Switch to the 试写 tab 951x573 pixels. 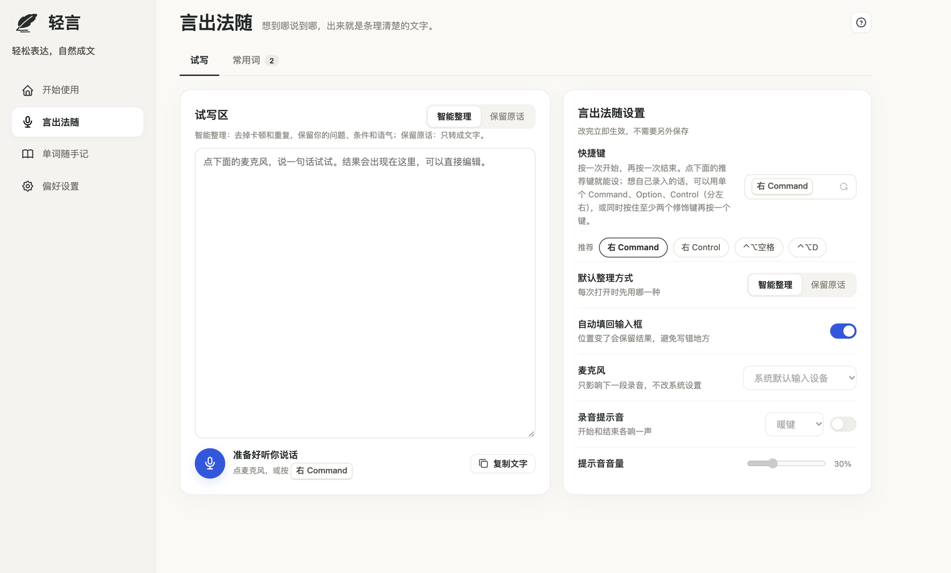point(199,61)
